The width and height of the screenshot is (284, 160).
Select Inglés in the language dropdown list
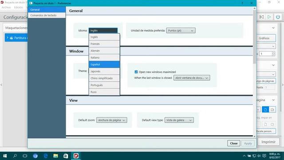[x=104, y=37]
